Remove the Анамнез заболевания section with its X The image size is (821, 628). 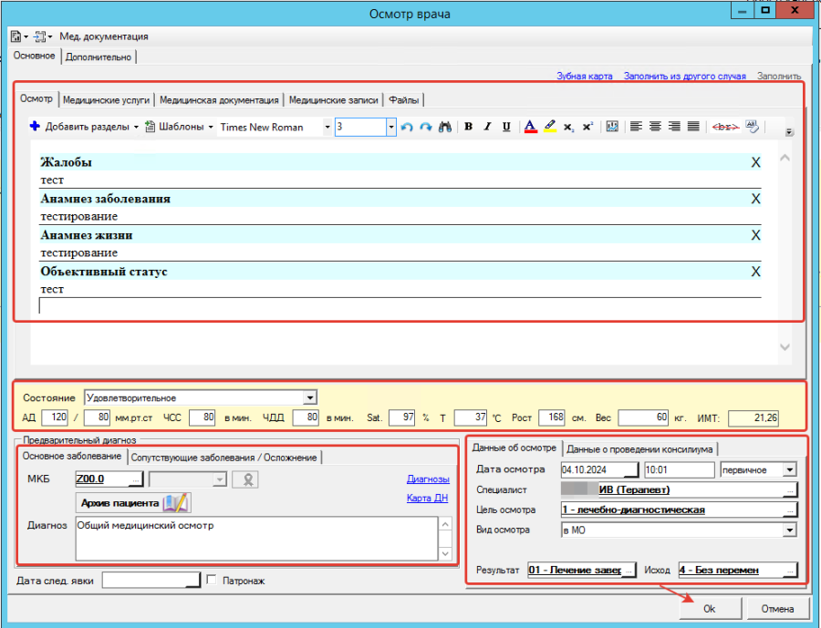(x=755, y=199)
